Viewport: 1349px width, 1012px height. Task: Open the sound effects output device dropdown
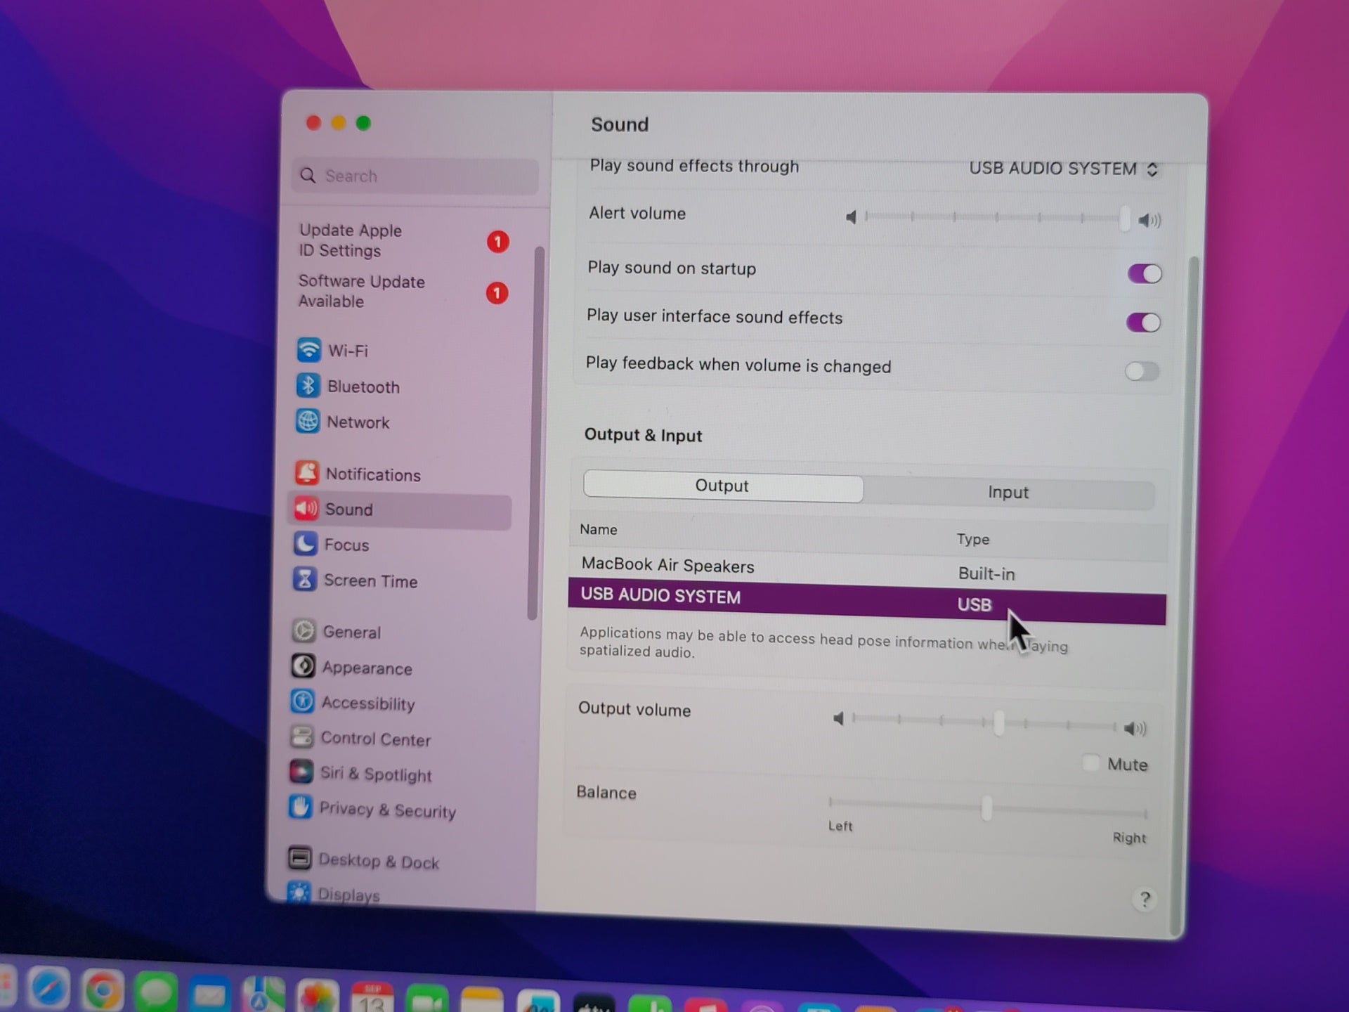(1063, 169)
